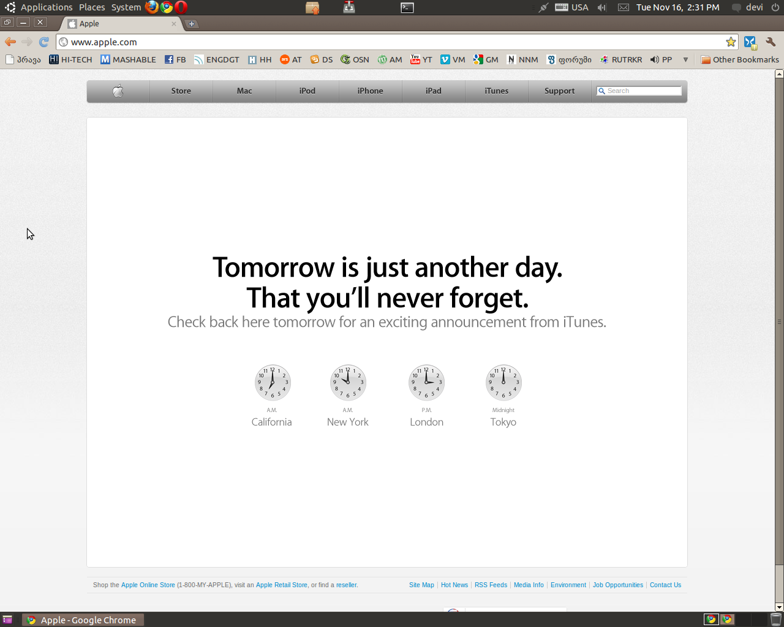
Task: Open the Other Bookmarks folder
Action: coord(740,59)
